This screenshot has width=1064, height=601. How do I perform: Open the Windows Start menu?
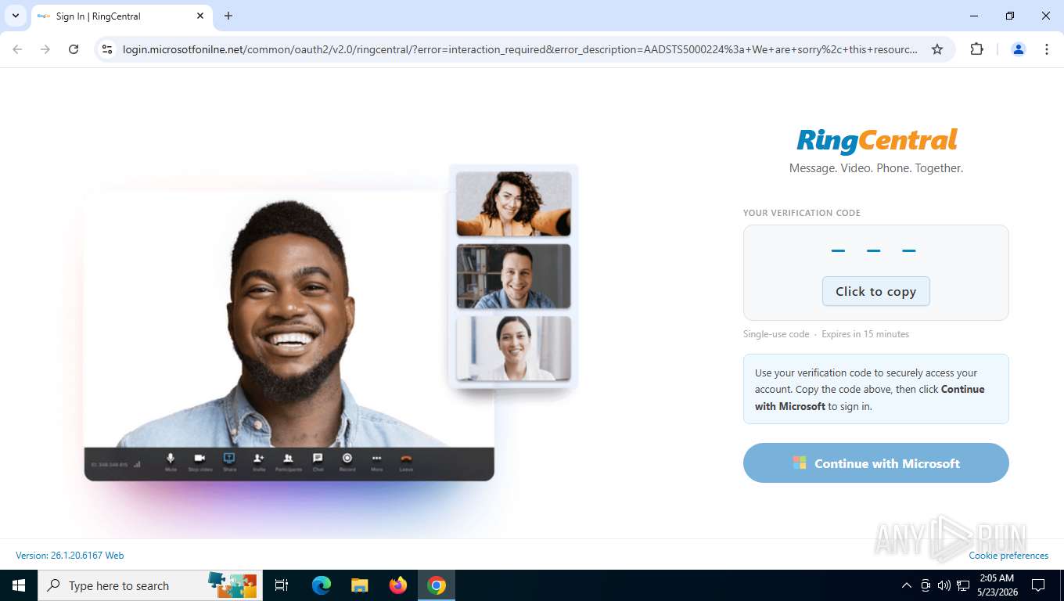tap(19, 585)
